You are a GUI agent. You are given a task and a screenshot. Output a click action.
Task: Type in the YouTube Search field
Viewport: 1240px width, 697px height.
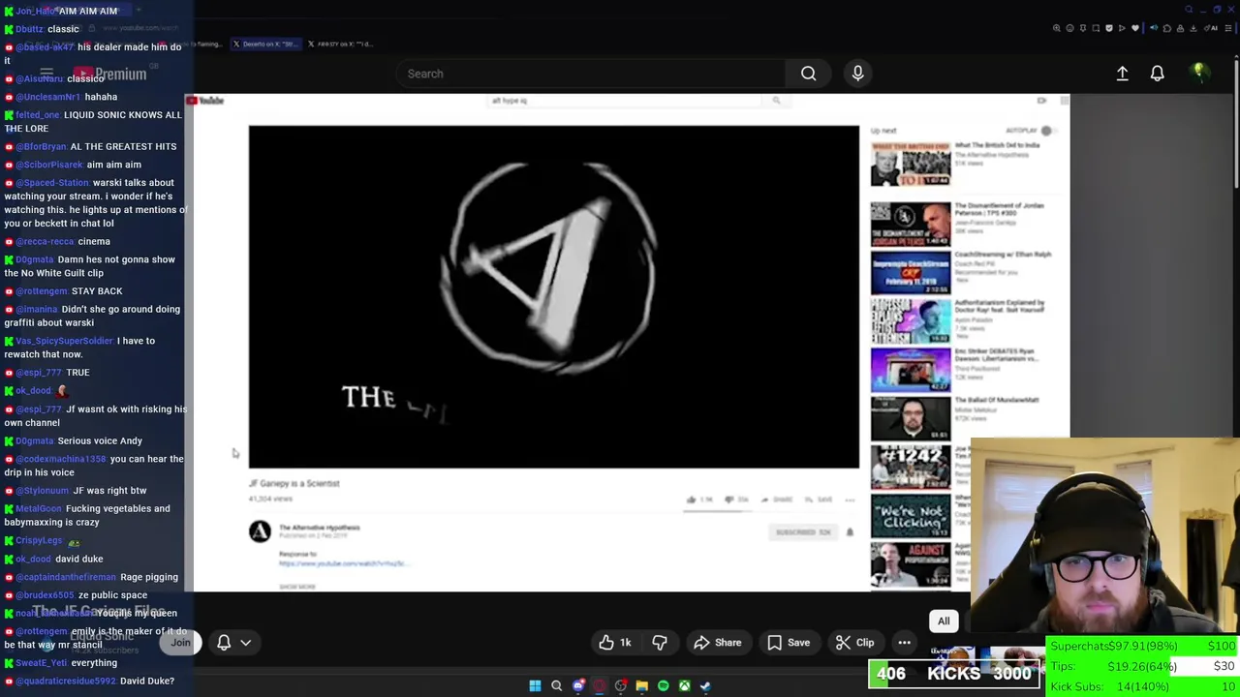[x=591, y=74]
